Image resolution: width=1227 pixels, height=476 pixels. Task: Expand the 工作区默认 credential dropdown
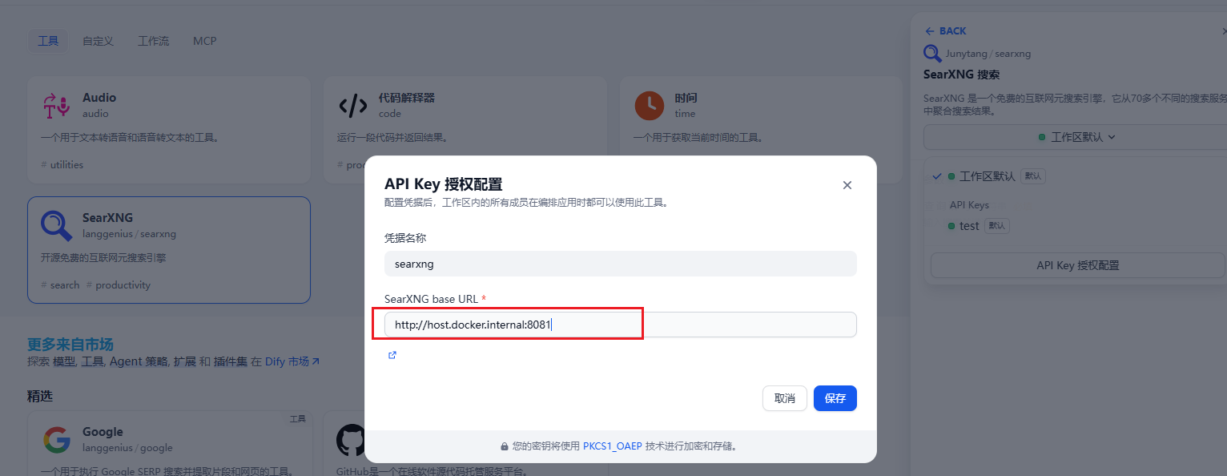[1076, 137]
